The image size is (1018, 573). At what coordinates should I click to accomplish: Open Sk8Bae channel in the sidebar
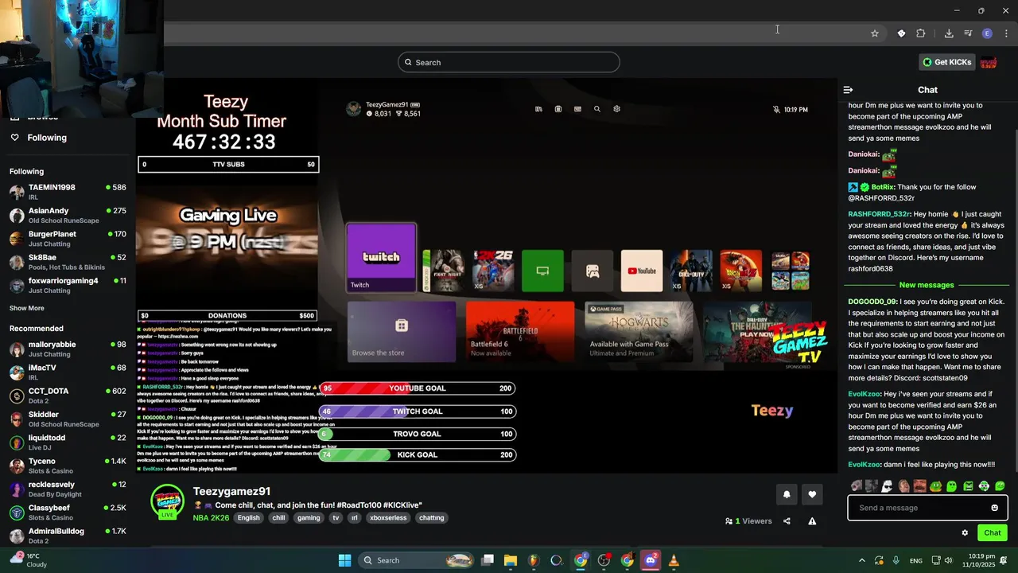pos(68,262)
